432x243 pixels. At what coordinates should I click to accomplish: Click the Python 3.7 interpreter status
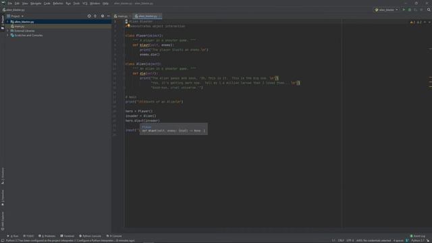coord(418,240)
